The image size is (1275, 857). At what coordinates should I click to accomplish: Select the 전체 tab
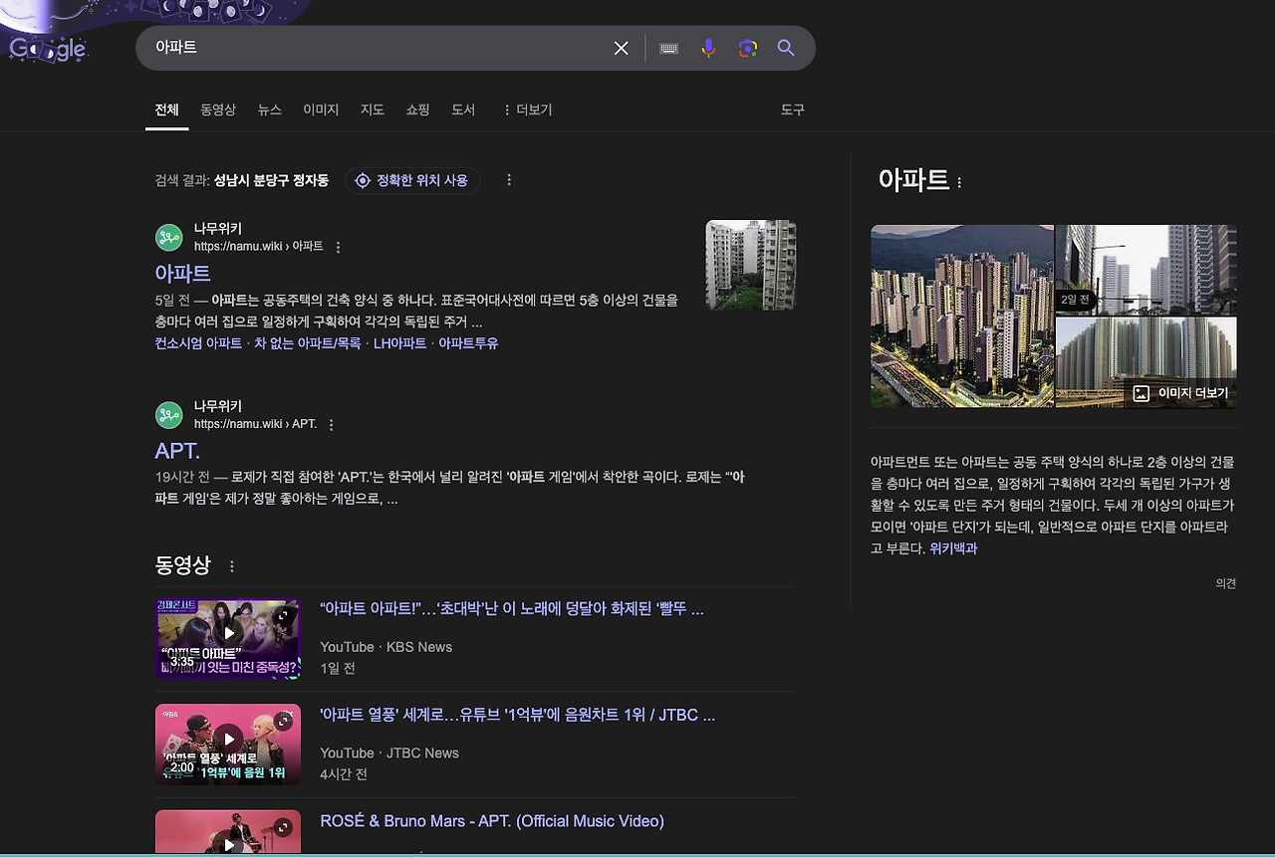166,109
